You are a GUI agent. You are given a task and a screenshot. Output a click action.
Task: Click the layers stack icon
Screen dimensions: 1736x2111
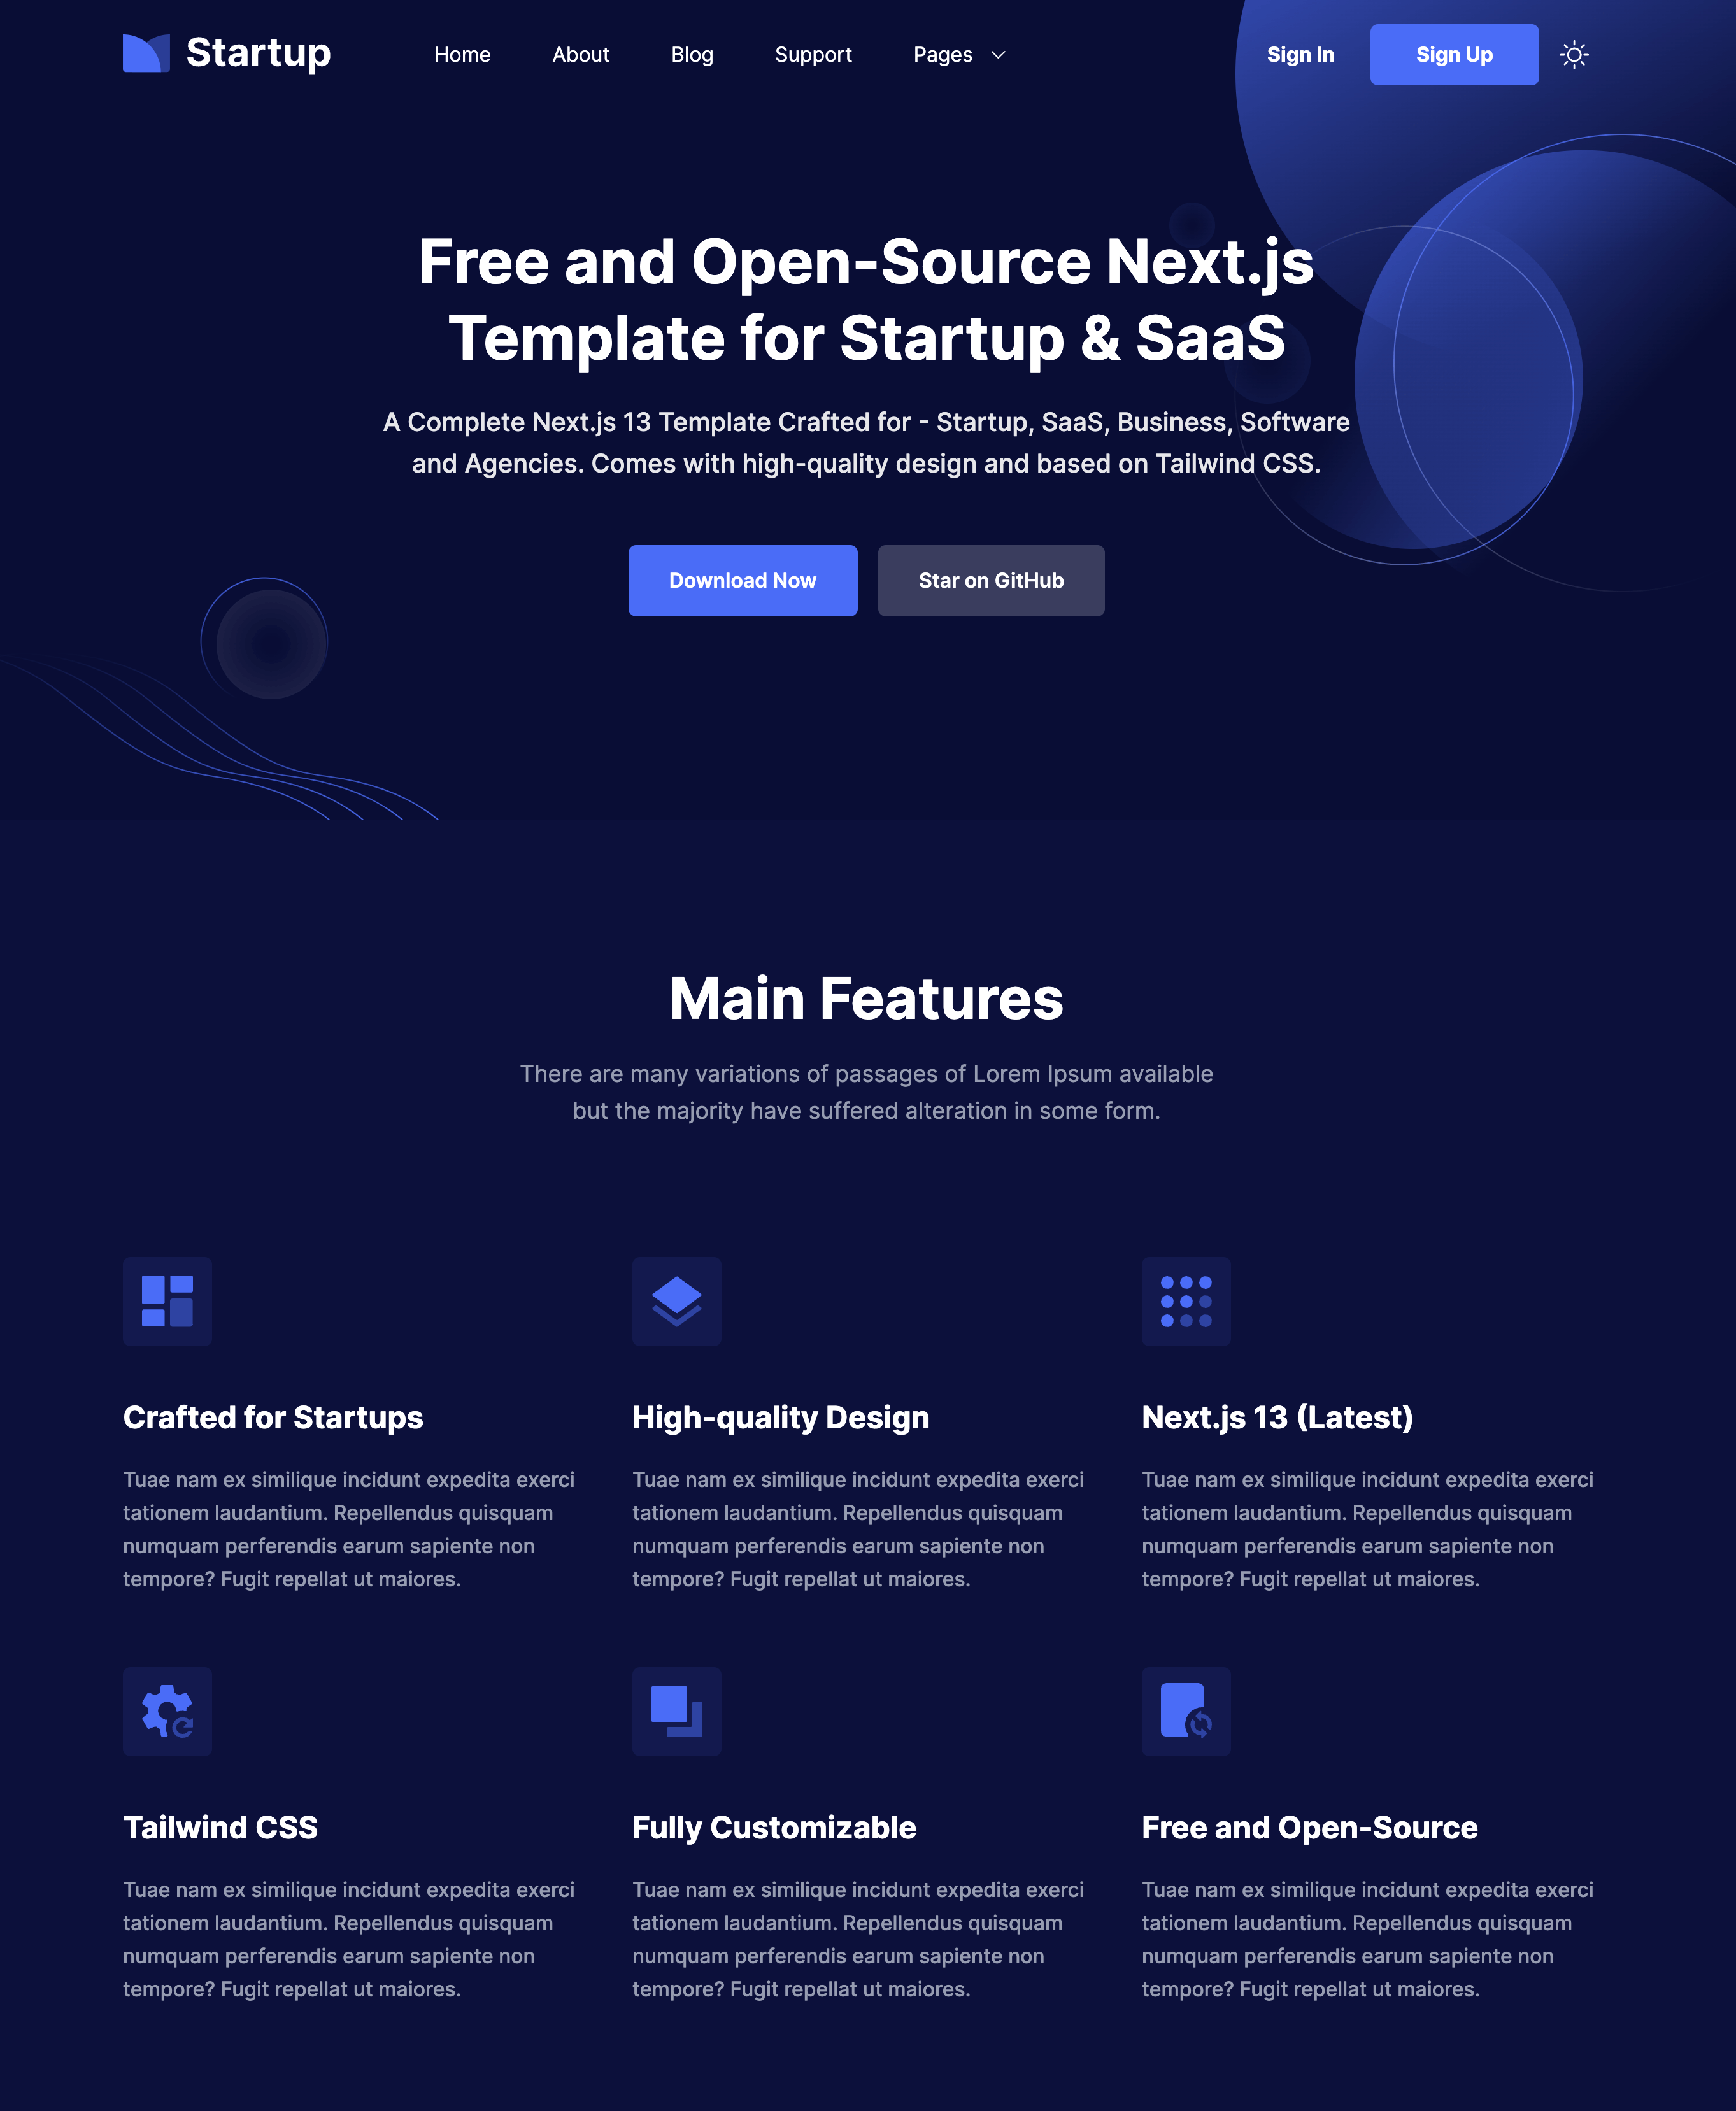point(675,1301)
